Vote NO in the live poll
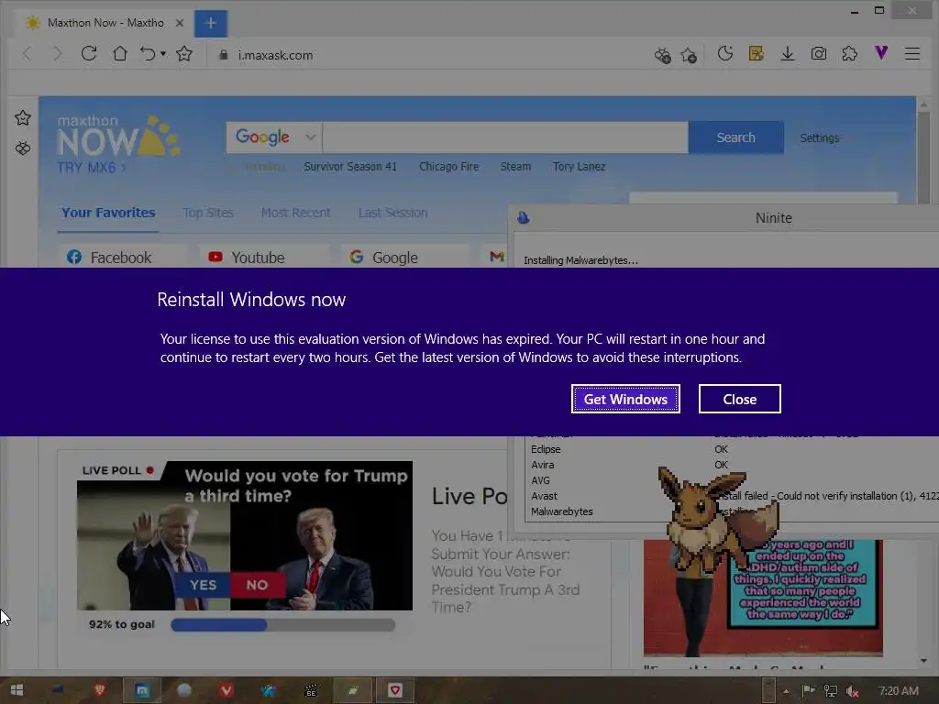Viewport: 939px width, 704px height. click(x=258, y=584)
